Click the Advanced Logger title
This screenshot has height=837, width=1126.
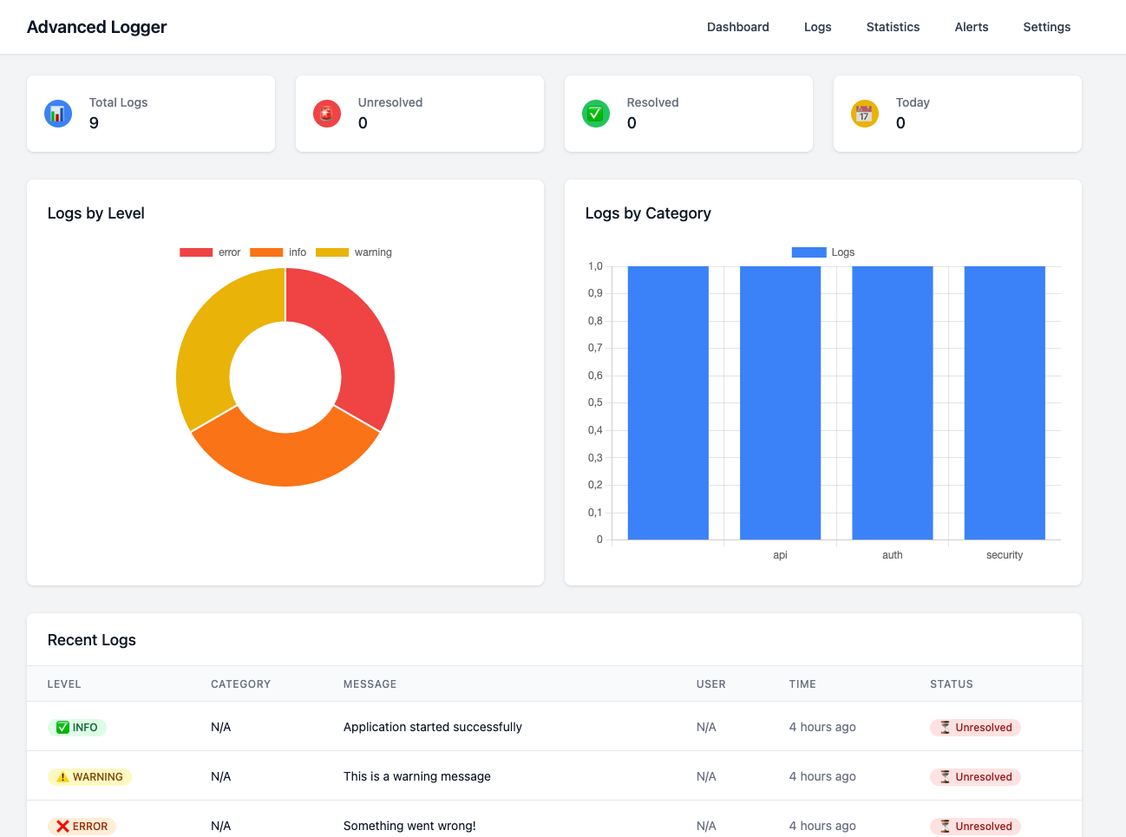[96, 27]
